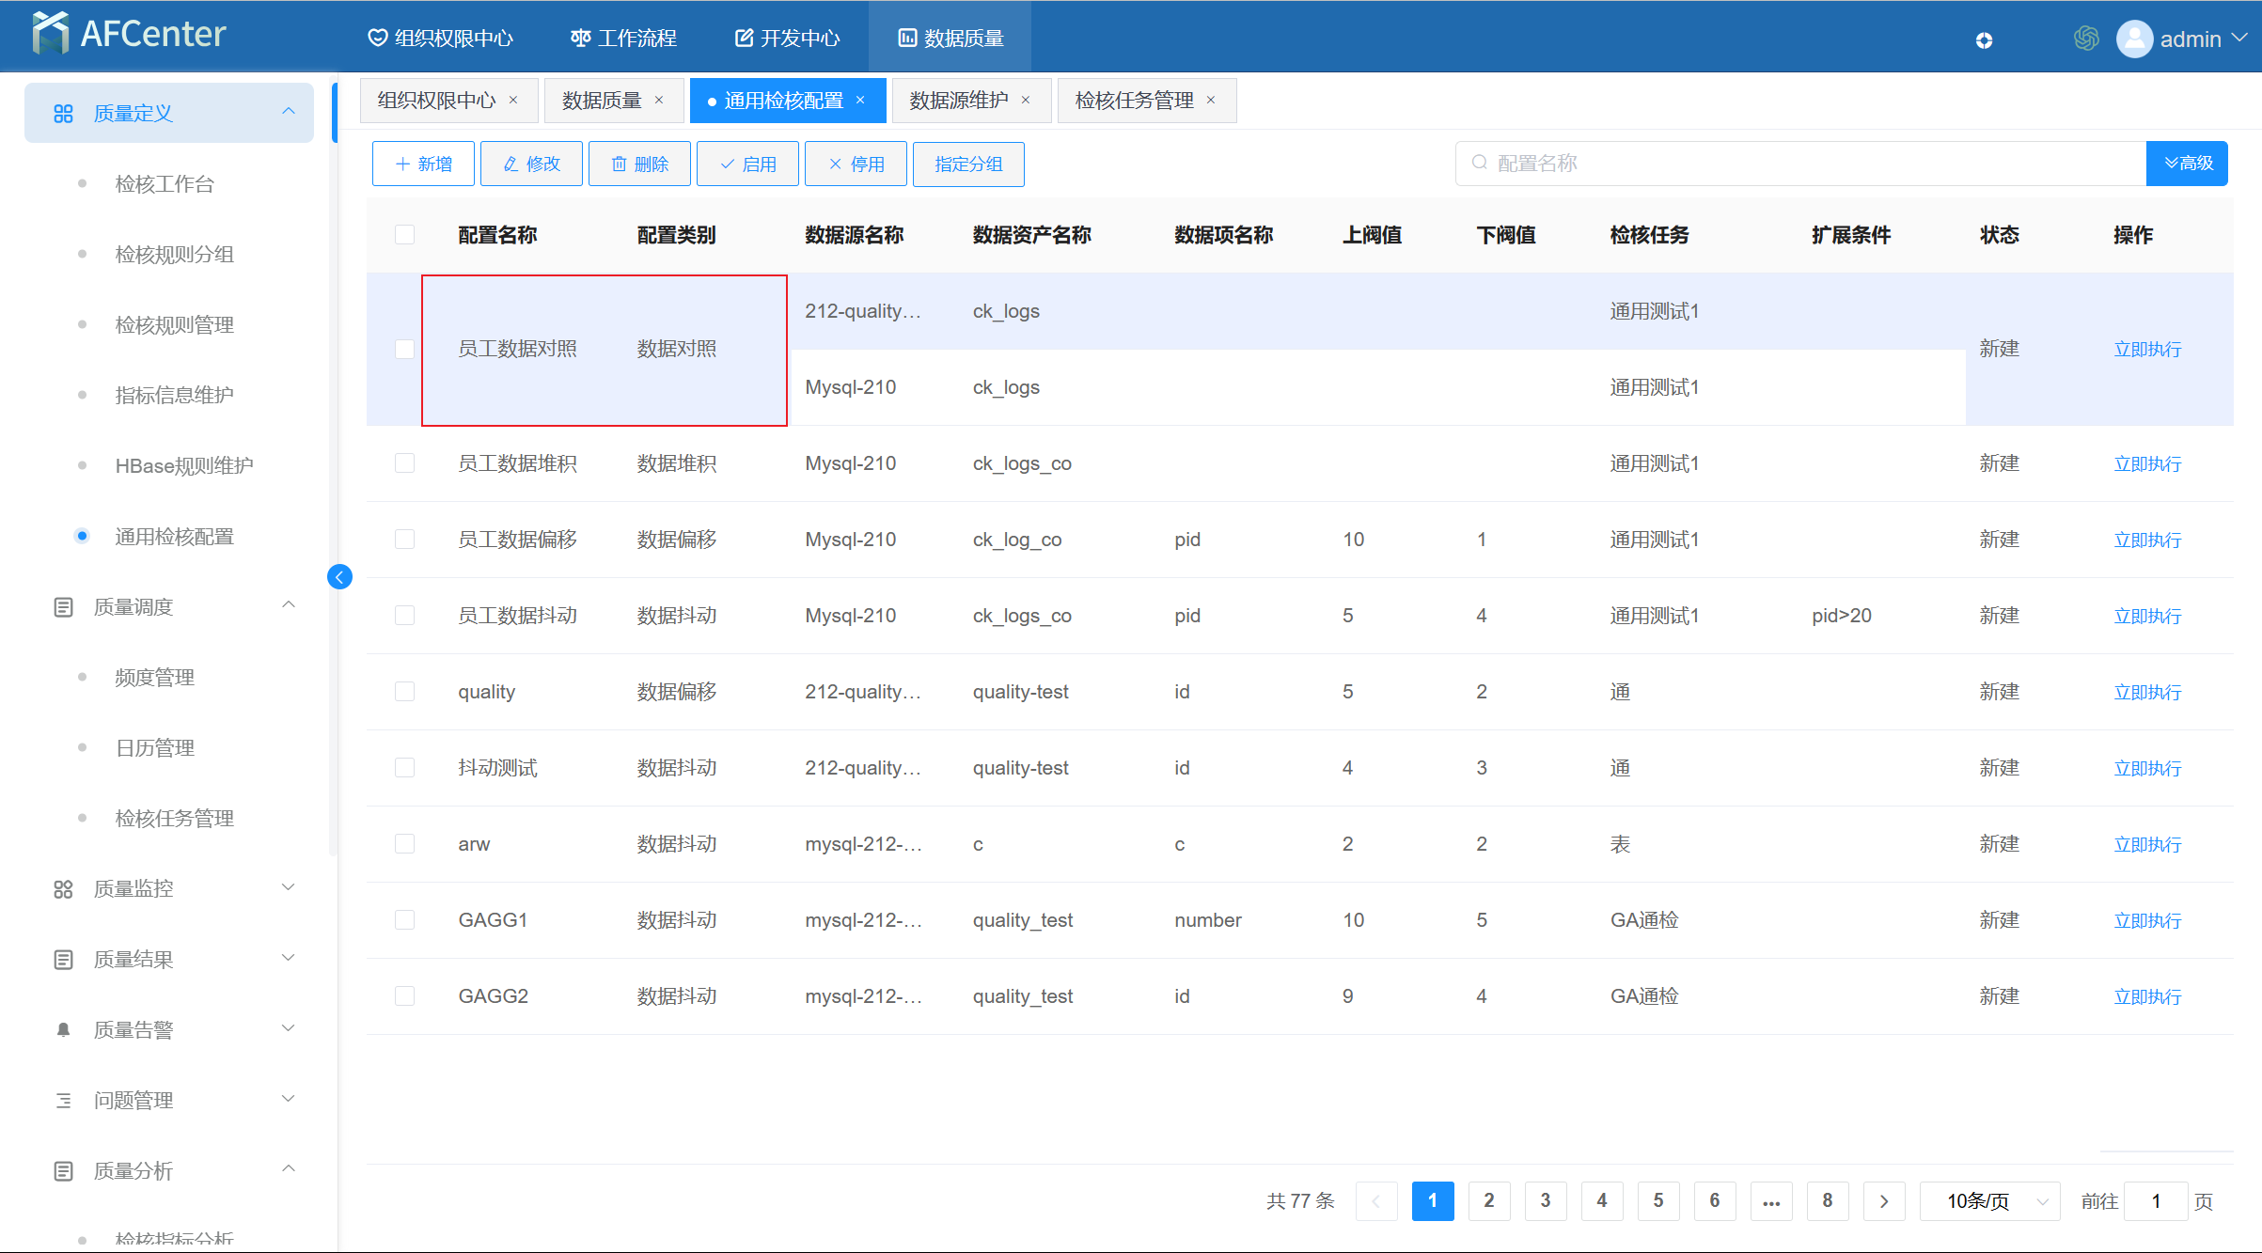
Task: Close the 数据源维护 tab
Action: [1026, 101]
